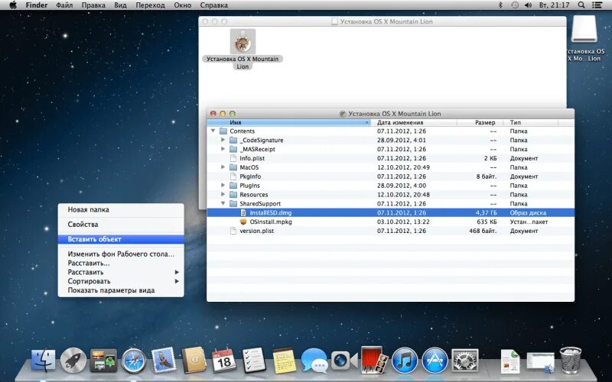Image resolution: width=612 pixels, height=382 pixels.
Task: Choose Расставить... context menu entry
Action: click(121, 263)
